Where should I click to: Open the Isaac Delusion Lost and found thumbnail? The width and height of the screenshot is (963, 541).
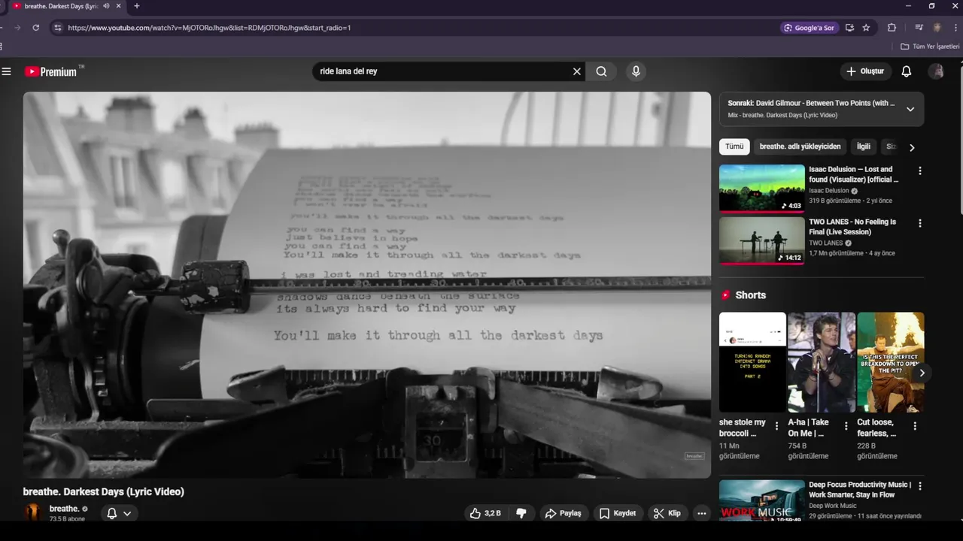pos(762,189)
